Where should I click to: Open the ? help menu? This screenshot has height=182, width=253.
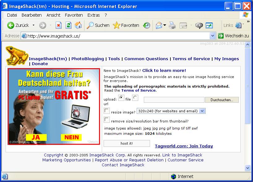[106, 15]
